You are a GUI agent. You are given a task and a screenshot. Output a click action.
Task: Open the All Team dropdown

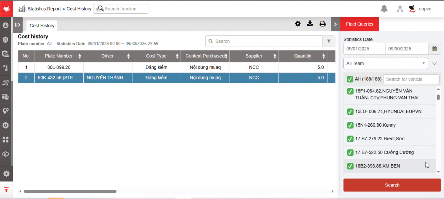point(386,64)
